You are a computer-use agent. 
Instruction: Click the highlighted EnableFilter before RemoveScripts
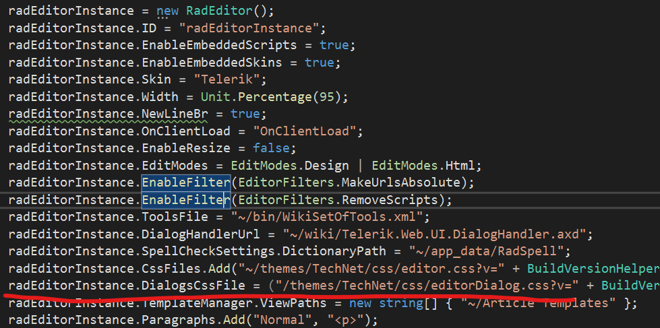coord(185,200)
